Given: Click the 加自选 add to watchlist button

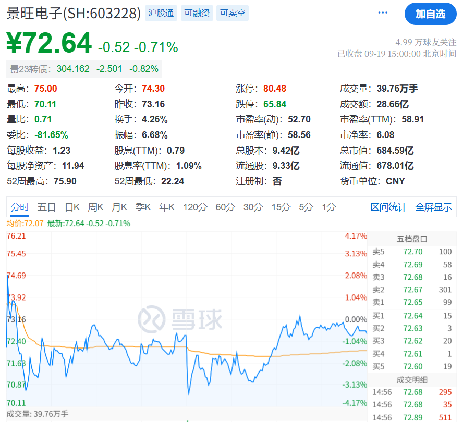Looking at the screenshot, I should click(430, 14).
